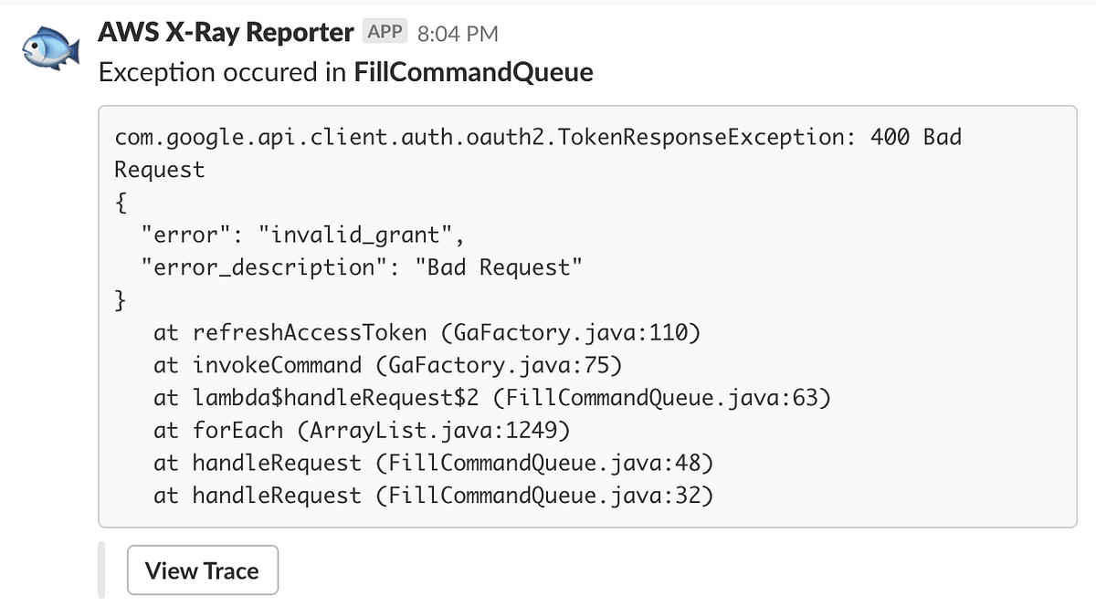Click the APP badge next to bot name
Viewport: 1096px width, 606px height.
point(384,31)
